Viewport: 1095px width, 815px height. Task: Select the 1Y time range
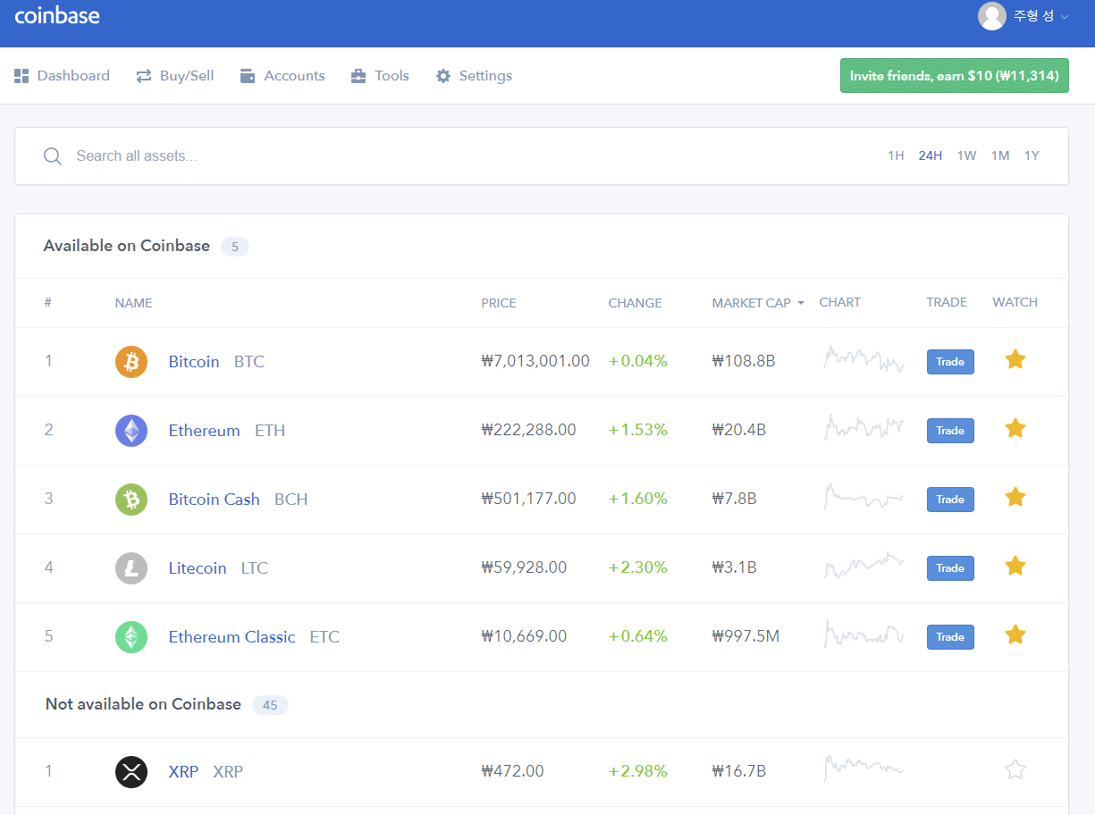tap(1032, 155)
